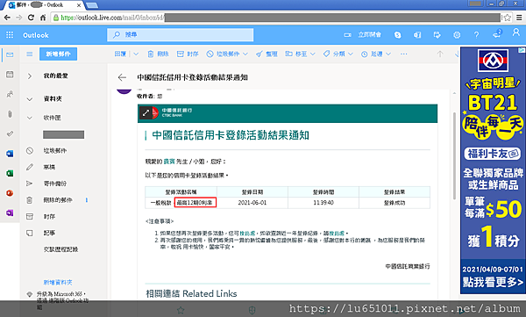Click the 2021-06-01 date cell
Image resolution: width=526 pixels, height=317 pixels.
pyautogui.click(x=252, y=203)
